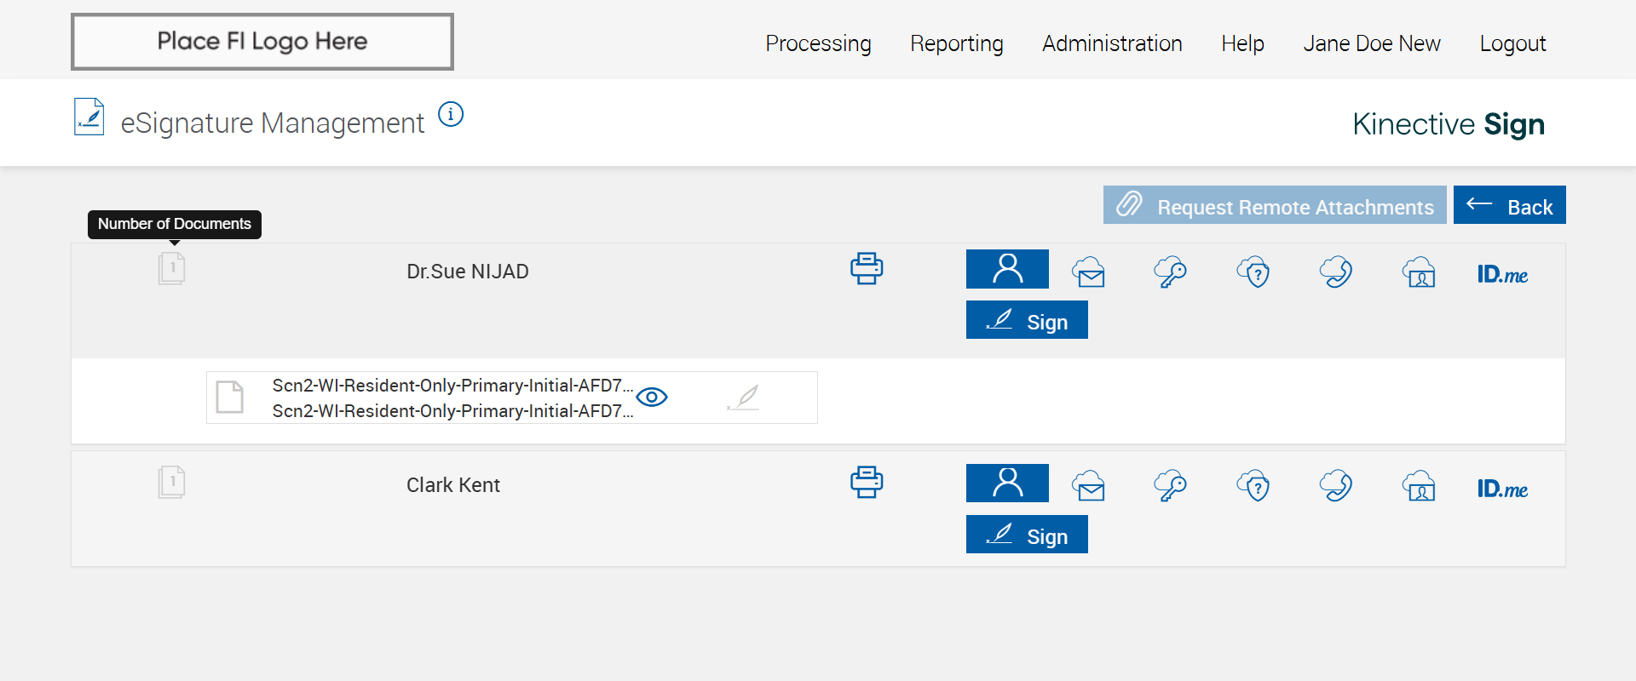Collapse document list for Dr.Sue NIJAD
1636x681 pixels.
tap(172, 269)
